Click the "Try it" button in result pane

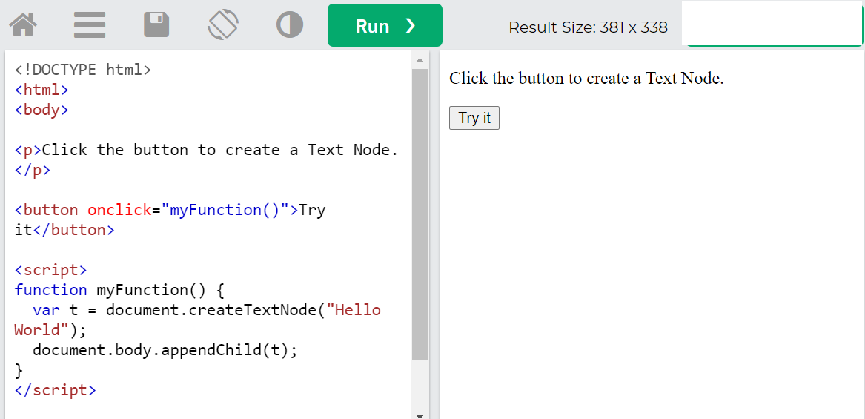click(474, 118)
